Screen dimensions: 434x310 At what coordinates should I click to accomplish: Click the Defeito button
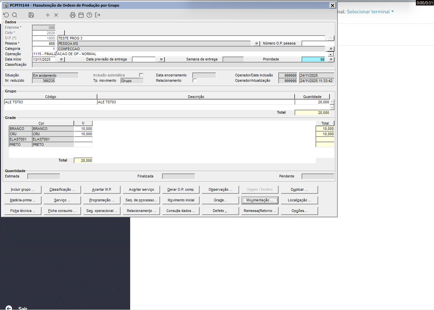(220, 211)
